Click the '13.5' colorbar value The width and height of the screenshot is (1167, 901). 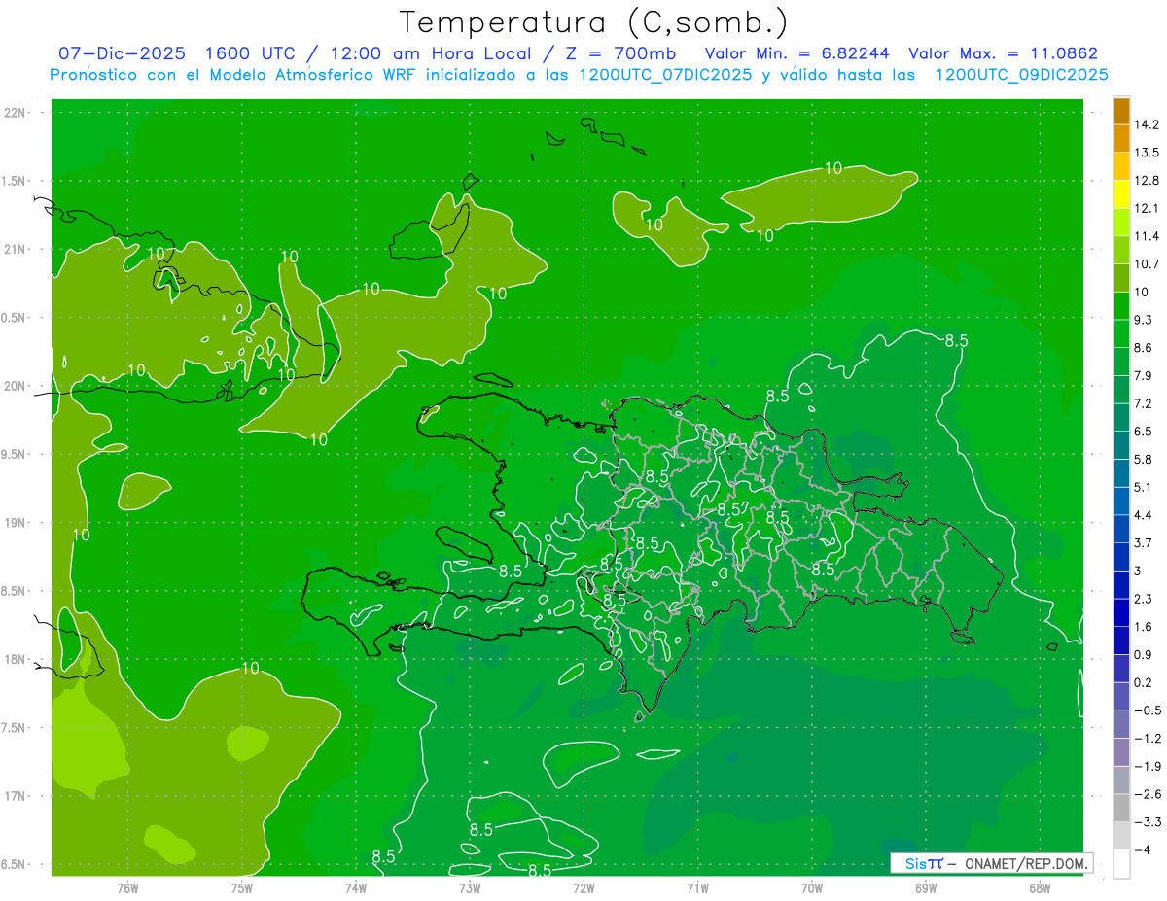1146,153
